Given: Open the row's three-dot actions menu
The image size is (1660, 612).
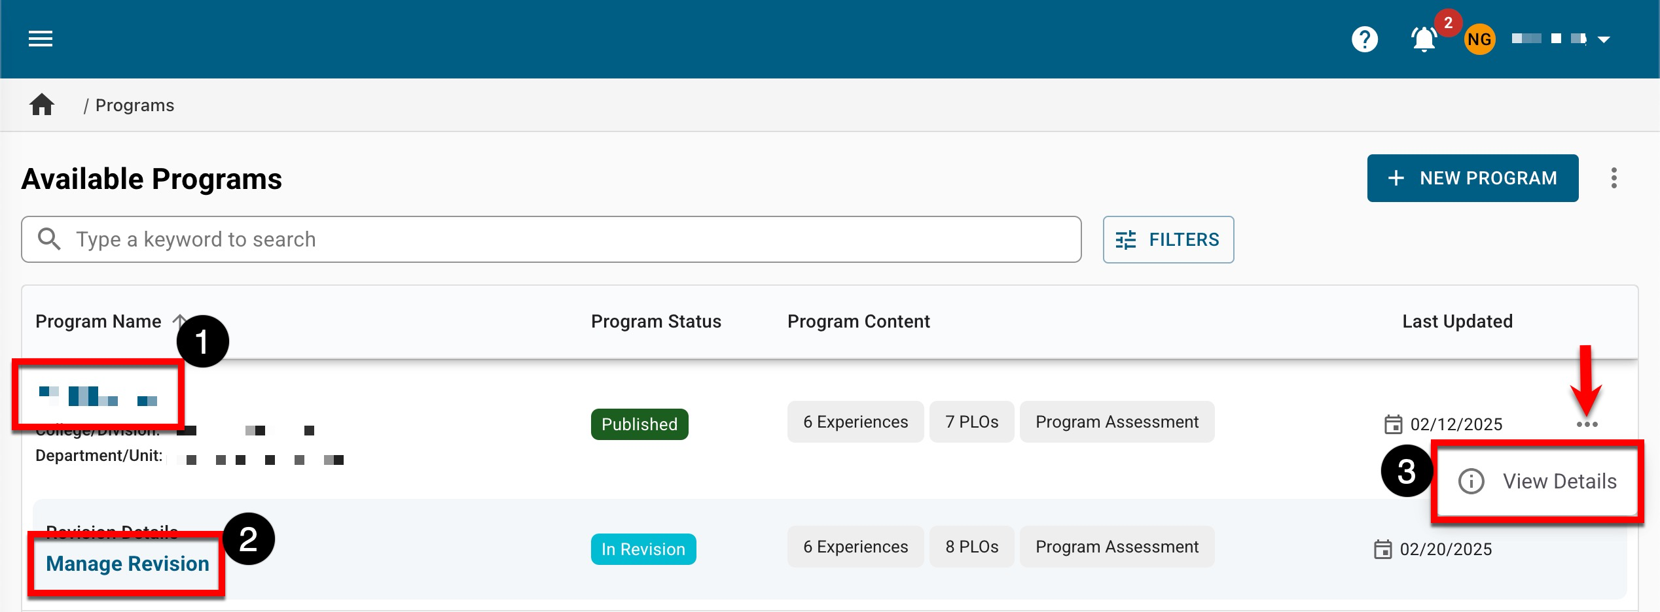Looking at the screenshot, I should pyautogui.click(x=1587, y=424).
